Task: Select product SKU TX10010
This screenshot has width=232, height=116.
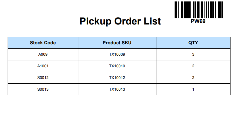Action: (x=117, y=66)
